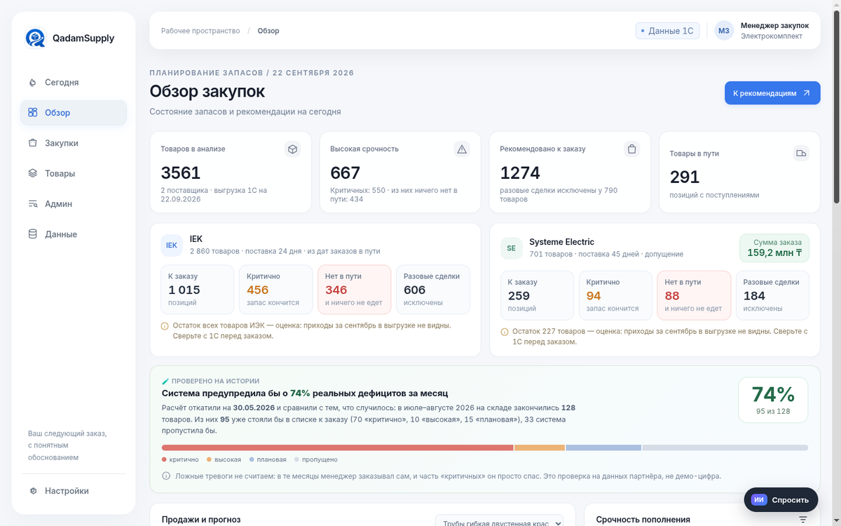Click the SE supplier badge icon
The width and height of the screenshot is (841, 526).
(x=511, y=248)
